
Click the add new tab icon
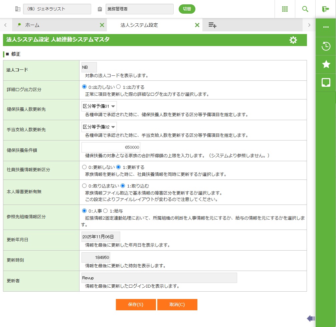pos(212,25)
